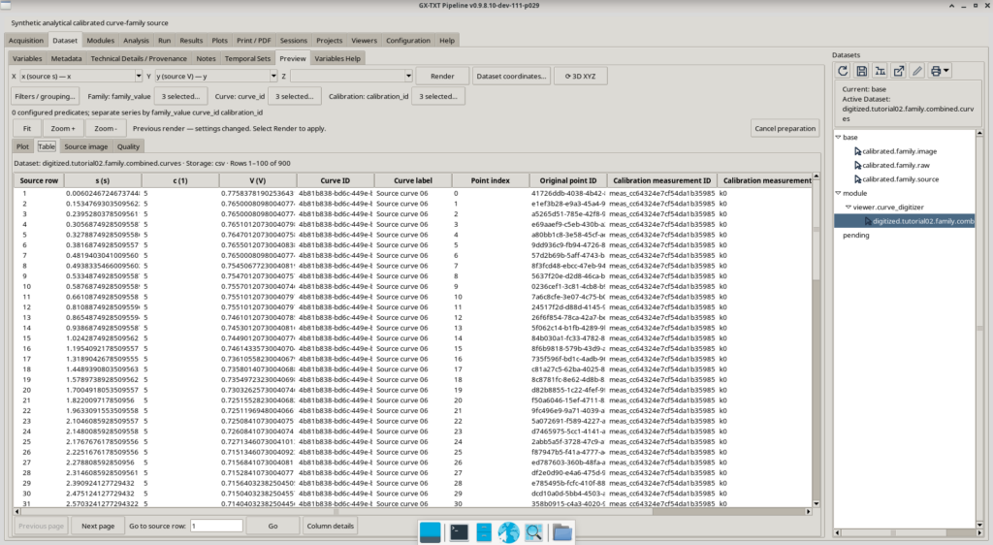Open Calibration calibration_id 3 selected chooser
Viewport: 993px width, 545px height.
tap(437, 96)
